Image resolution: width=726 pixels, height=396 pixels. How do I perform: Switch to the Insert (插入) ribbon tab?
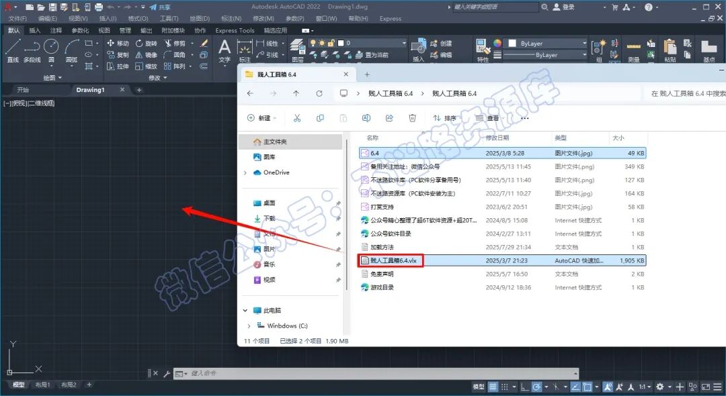coord(35,30)
